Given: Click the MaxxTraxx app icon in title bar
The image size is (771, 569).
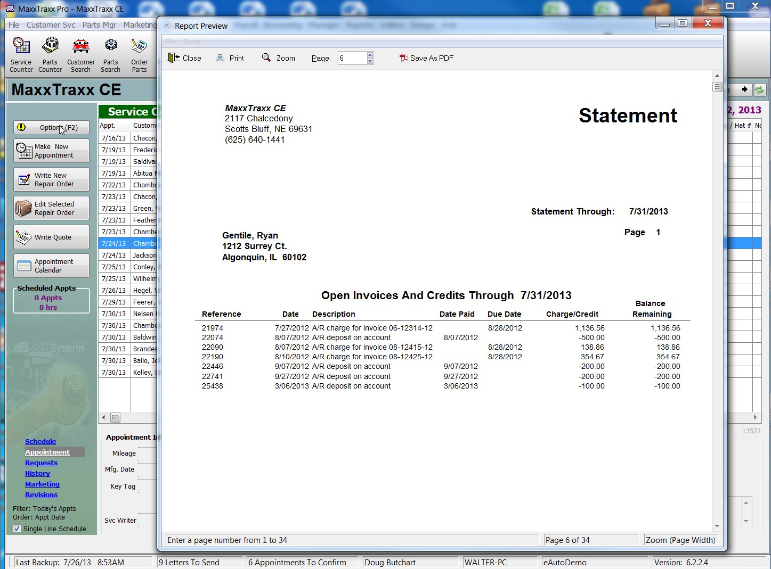Looking at the screenshot, I should point(10,9).
